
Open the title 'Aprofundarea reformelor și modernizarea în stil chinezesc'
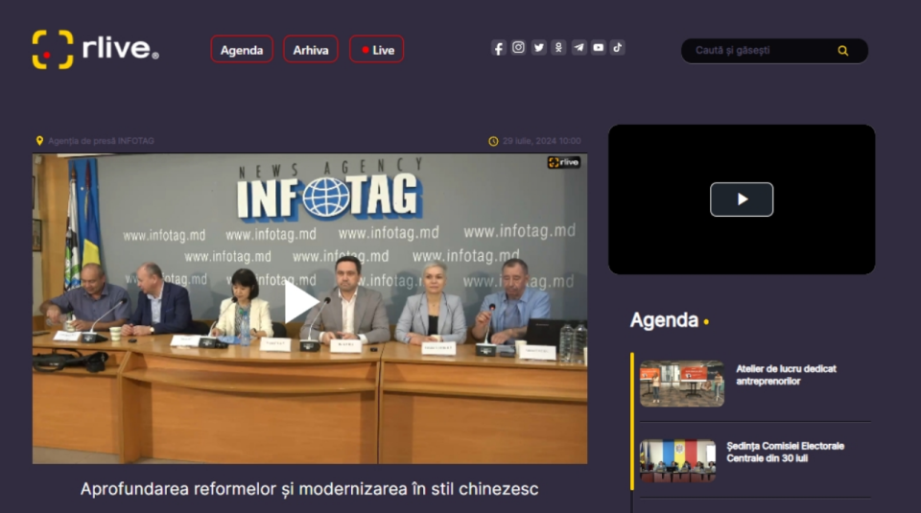(x=310, y=489)
